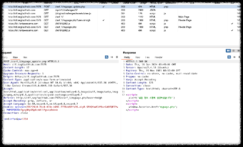
Task: Click the window.location.href='mypage.php' line
Action: [x=153, y=107]
